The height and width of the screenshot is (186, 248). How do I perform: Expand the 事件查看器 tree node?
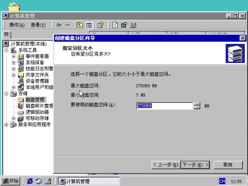14,56
